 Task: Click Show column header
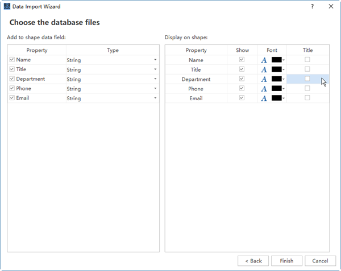[x=242, y=50]
